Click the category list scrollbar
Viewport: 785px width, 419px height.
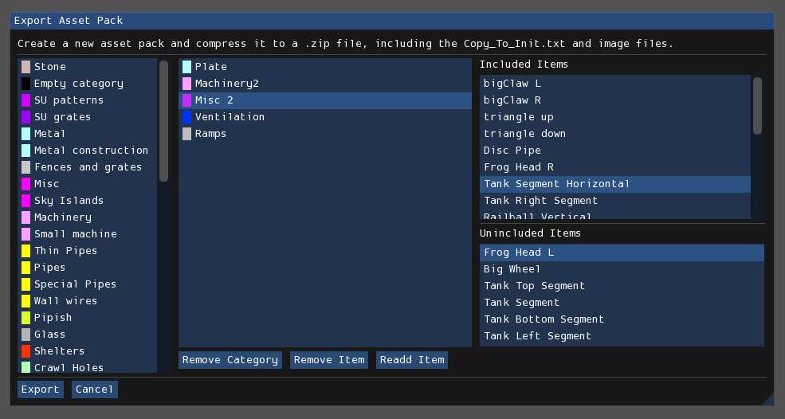[x=163, y=121]
